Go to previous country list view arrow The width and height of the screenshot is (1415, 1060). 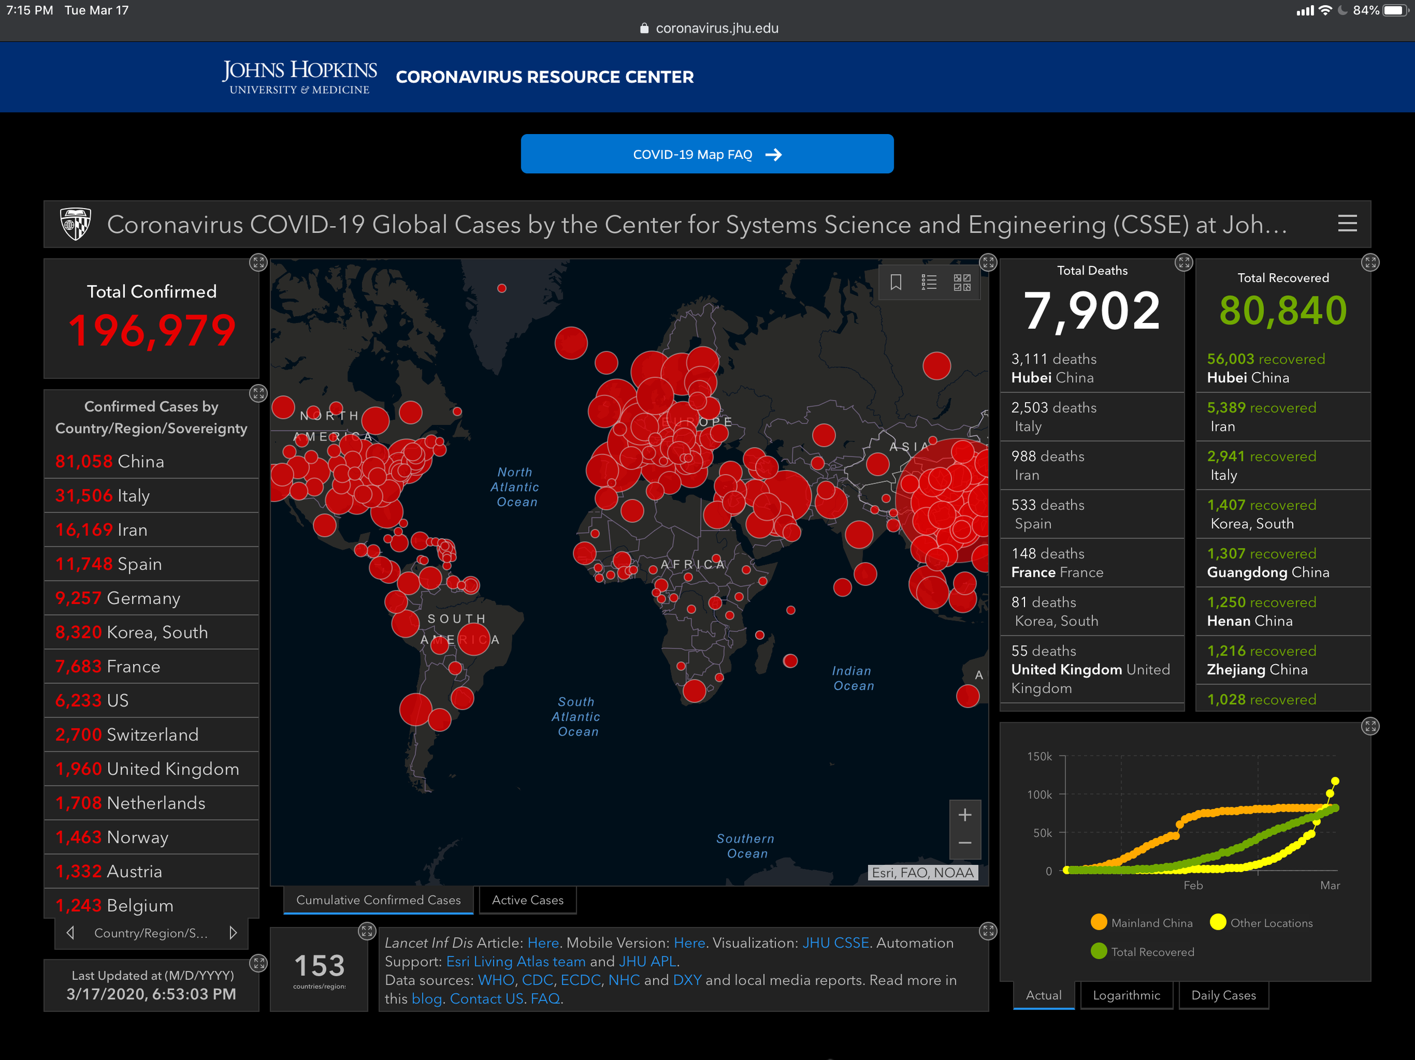pyautogui.click(x=70, y=933)
